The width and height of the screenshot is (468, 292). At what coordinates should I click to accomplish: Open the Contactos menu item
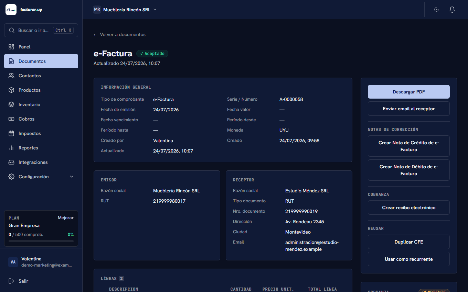point(41,76)
